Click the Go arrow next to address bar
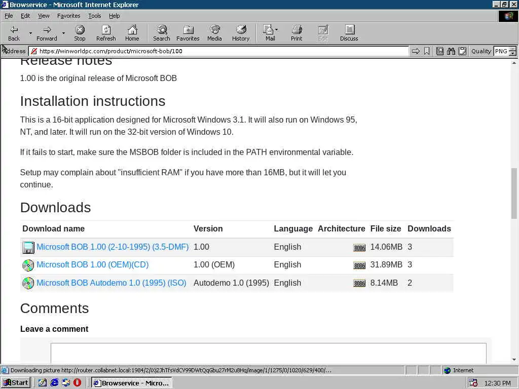The height and width of the screenshot is (389, 519). click(x=416, y=51)
